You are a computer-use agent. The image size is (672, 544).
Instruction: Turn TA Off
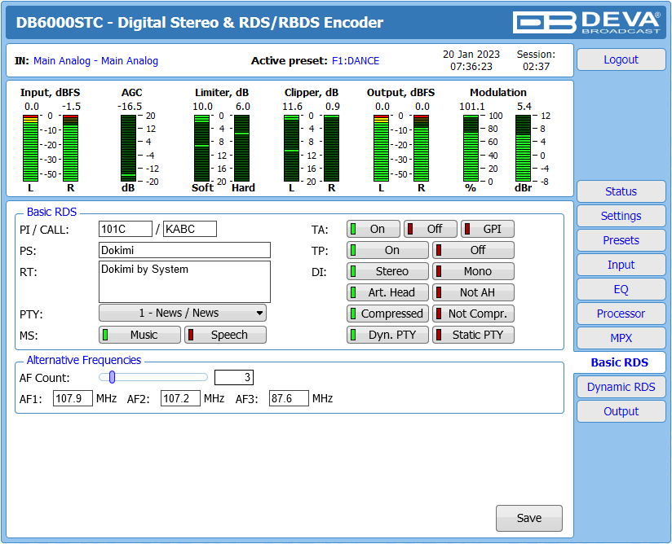coord(431,229)
